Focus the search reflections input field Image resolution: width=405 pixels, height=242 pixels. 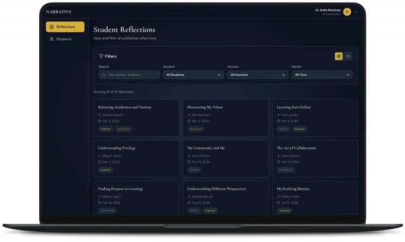(x=129, y=75)
